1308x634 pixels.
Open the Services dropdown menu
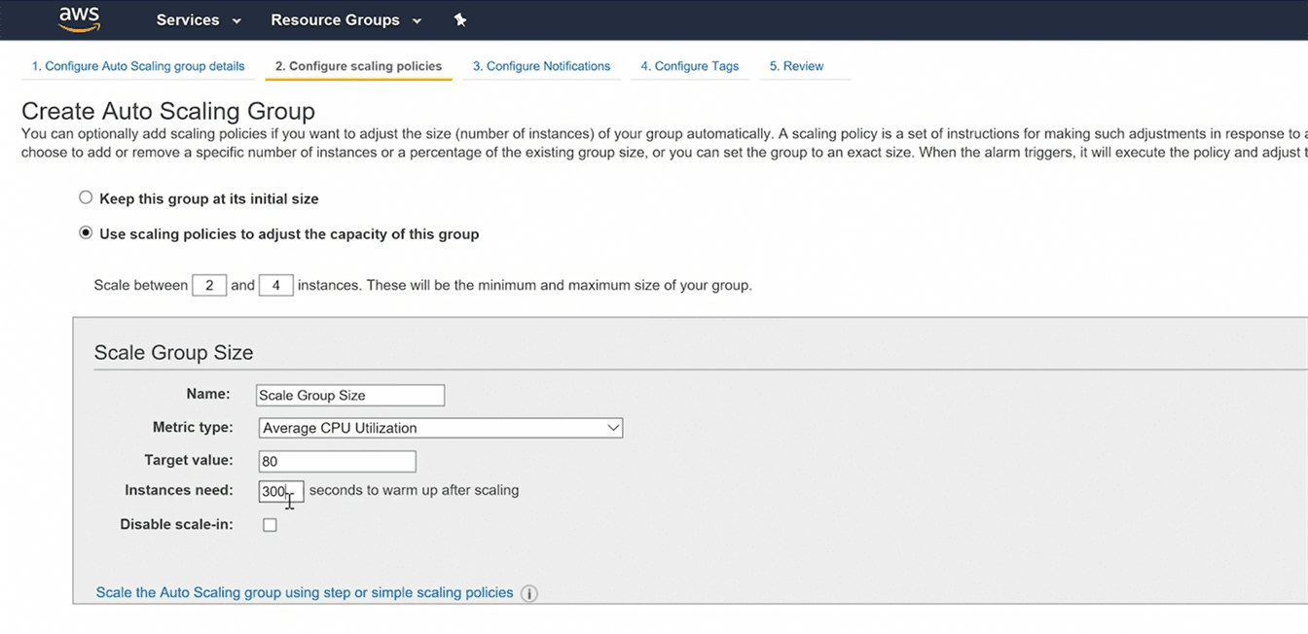[199, 19]
